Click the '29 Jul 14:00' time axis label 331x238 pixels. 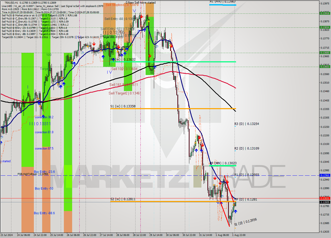pos(156,235)
